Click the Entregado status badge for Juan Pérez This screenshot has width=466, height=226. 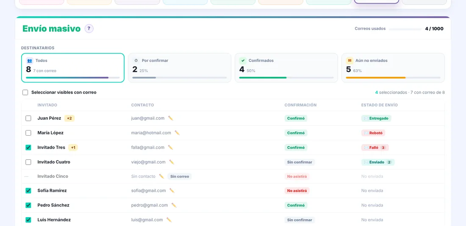376,118
